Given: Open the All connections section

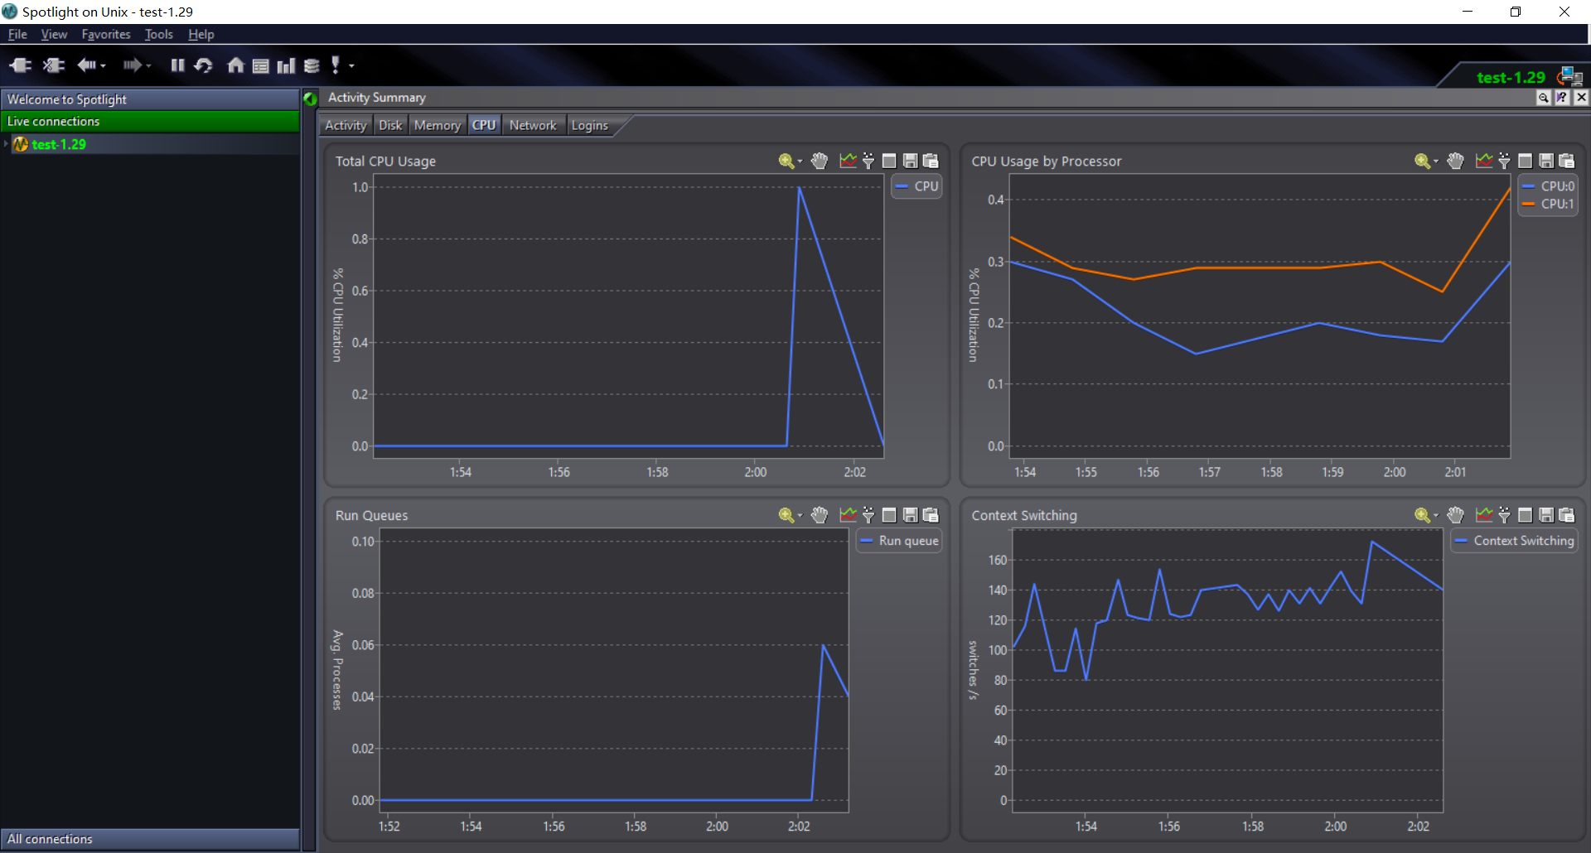Looking at the screenshot, I should [x=150, y=839].
